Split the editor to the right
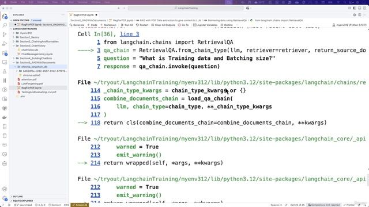This screenshot has width=369, height=207. pos(360,15)
